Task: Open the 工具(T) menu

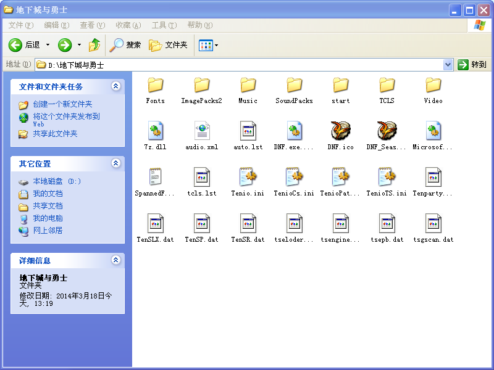Action: pyautogui.click(x=164, y=25)
